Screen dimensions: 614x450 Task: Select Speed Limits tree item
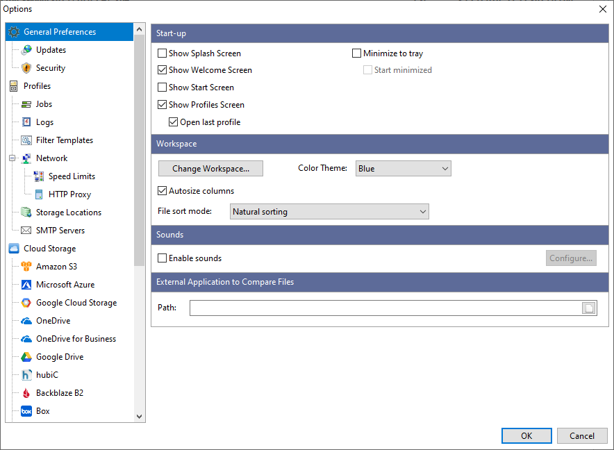(x=72, y=176)
